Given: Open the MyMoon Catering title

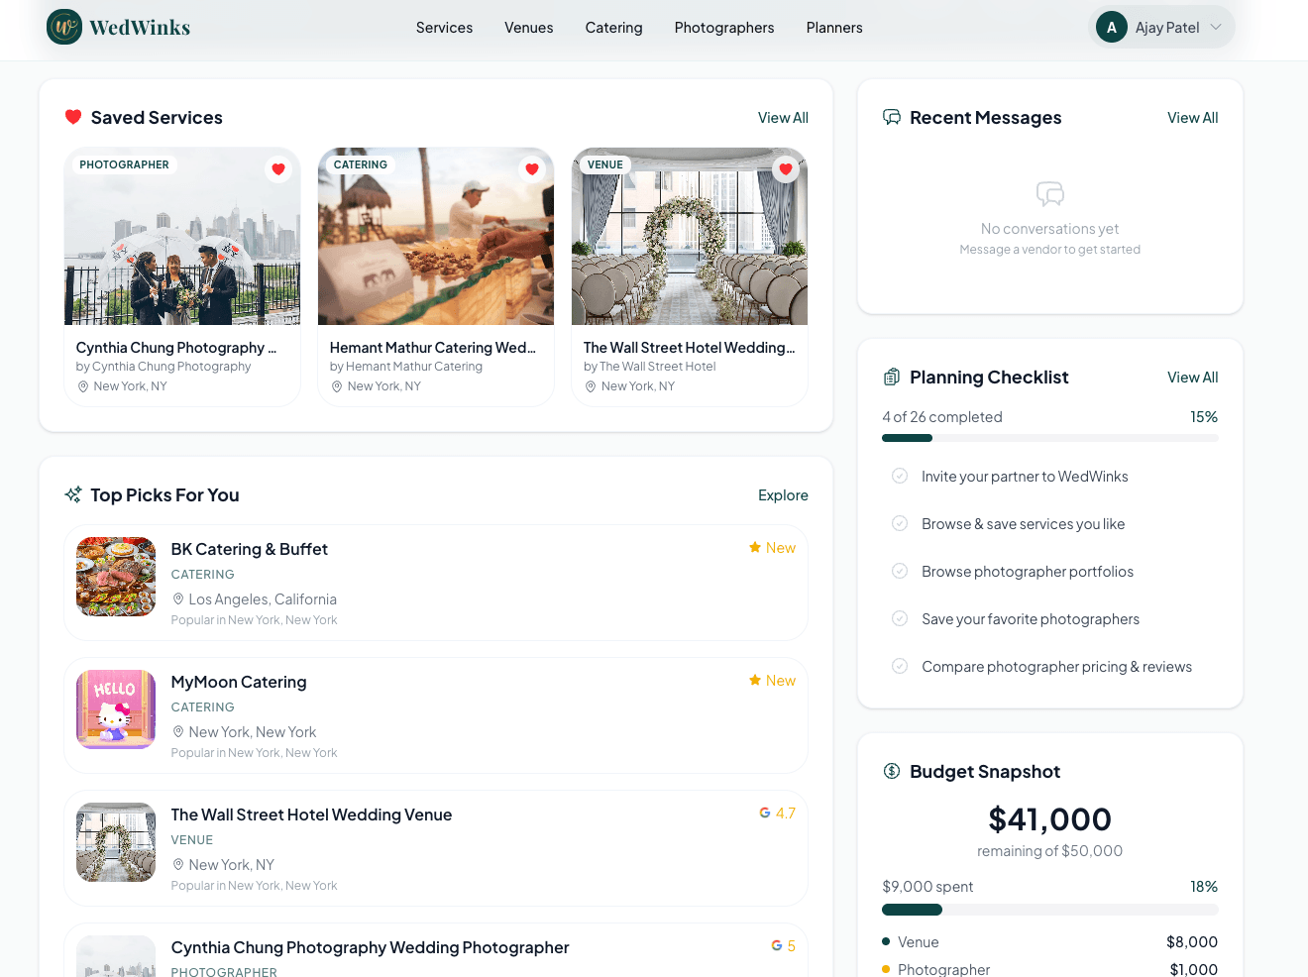Looking at the screenshot, I should pos(239,682).
